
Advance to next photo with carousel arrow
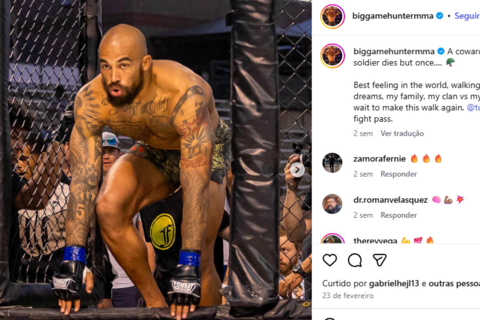click(297, 170)
